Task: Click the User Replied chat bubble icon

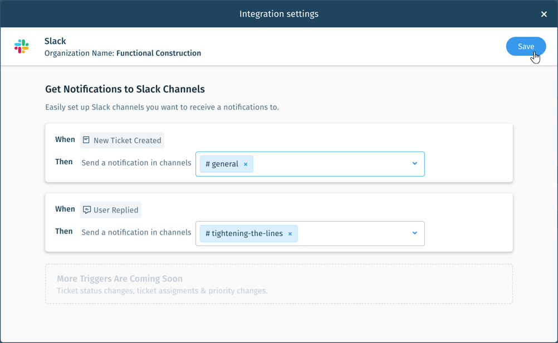Action: pyautogui.click(x=86, y=209)
